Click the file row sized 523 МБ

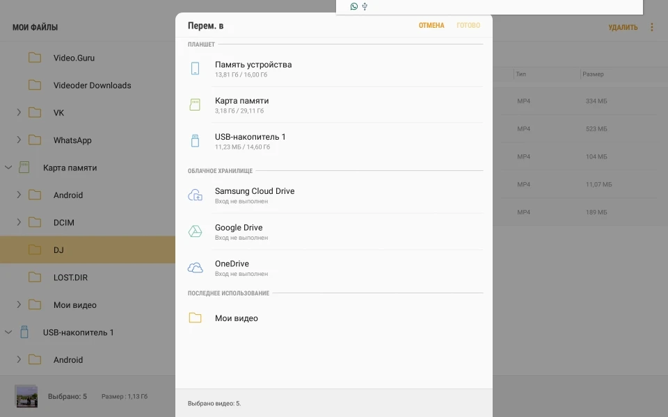pyautogui.click(x=580, y=129)
